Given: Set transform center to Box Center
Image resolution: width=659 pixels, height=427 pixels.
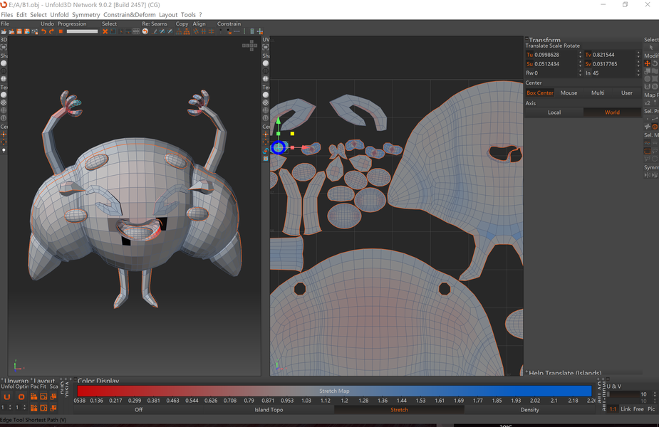Looking at the screenshot, I should (x=539, y=93).
